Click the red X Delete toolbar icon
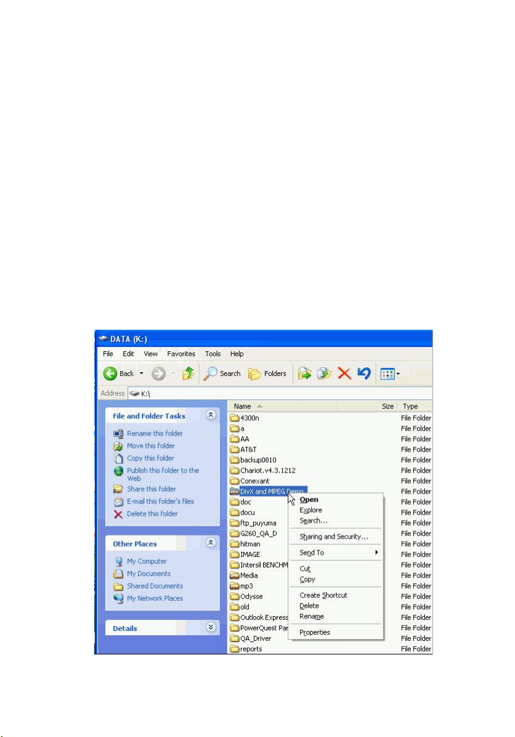Image resolution: width=515 pixels, height=737 pixels. tap(344, 373)
